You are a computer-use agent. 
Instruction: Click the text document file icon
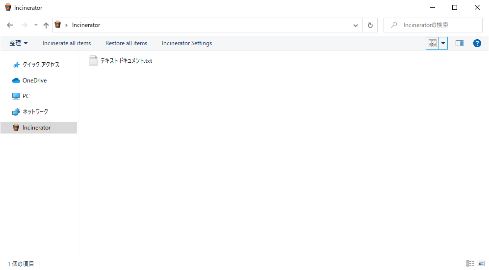point(93,61)
